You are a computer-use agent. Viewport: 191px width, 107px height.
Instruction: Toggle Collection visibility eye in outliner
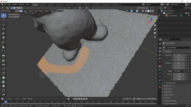click(x=189, y=13)
